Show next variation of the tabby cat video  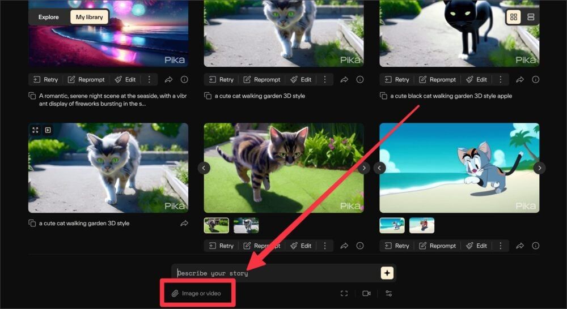coord(364,168)
